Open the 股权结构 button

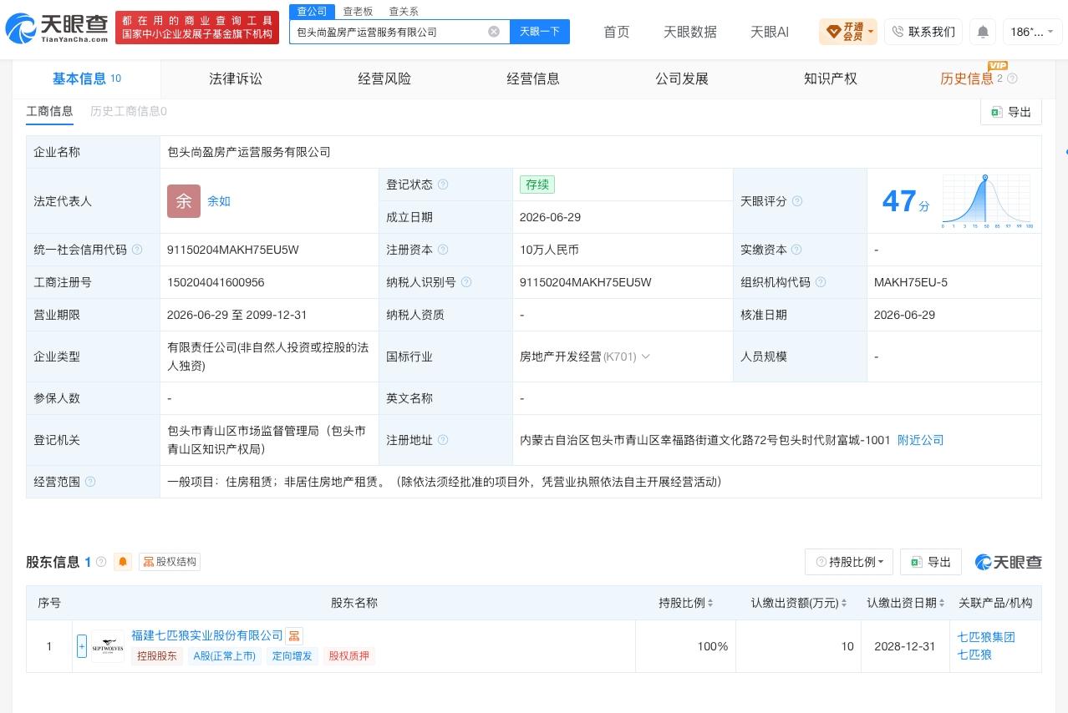point(170,562)
